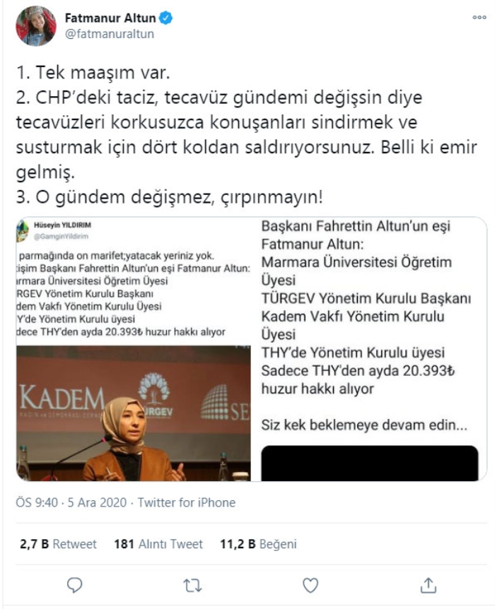495x609 pixels.
Task: Click the retweet arrows icon
Action: [192, 585]
